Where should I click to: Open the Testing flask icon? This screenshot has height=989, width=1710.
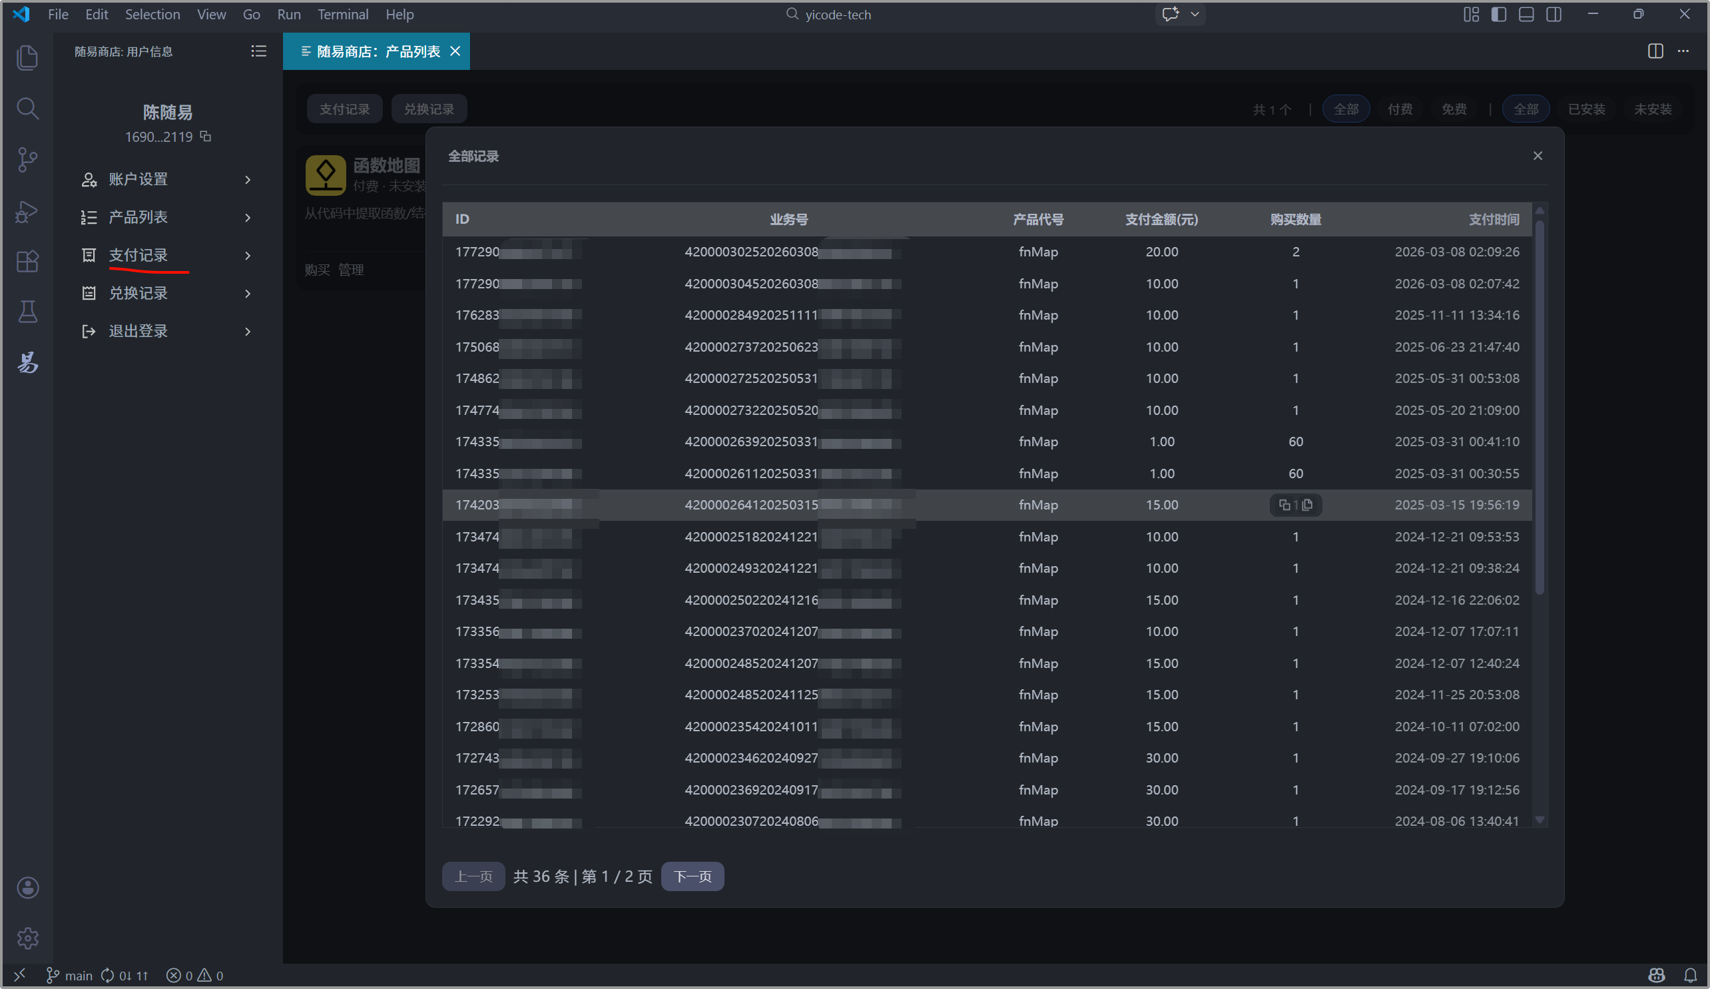[27, 312]
